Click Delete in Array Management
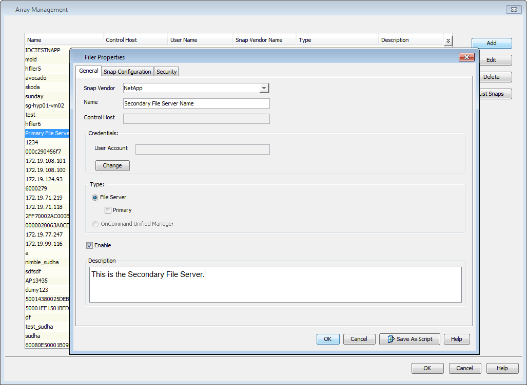The width and height of the screenshot is (527, 385). coord(491,77)
